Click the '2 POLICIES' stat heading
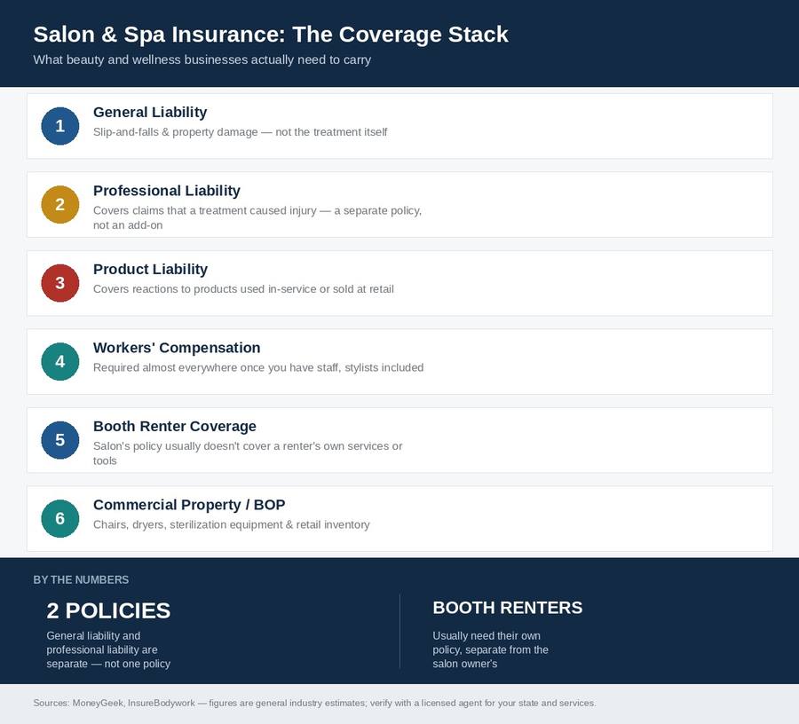This screenshot has height=724, width=799. coord(108,610)
